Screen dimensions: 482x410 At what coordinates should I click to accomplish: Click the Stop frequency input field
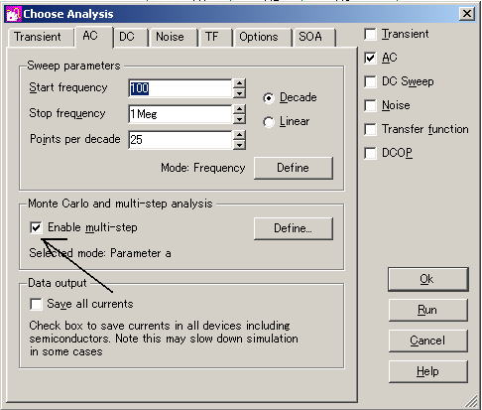(x=181, y=114)
